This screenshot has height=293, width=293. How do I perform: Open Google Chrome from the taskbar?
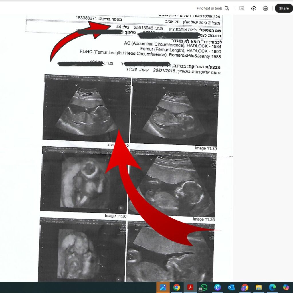[177, 287]
